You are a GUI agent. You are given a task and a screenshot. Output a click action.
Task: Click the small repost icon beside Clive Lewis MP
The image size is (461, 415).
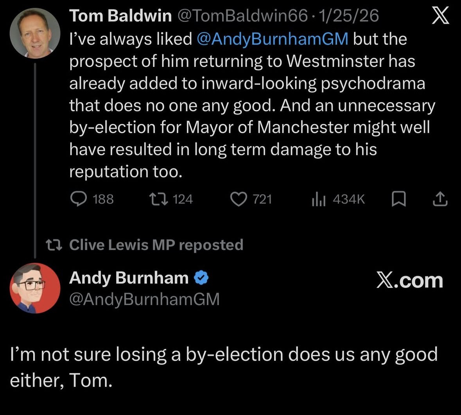point(54,245)
